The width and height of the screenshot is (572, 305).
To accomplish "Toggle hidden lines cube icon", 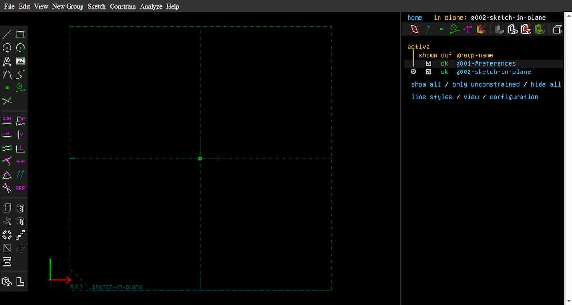I will click(557, 30).
